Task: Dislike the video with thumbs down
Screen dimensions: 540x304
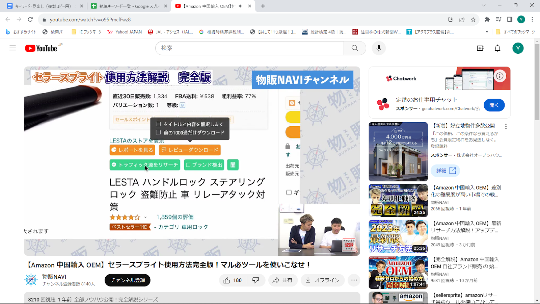Action: (x=256, y=280)
